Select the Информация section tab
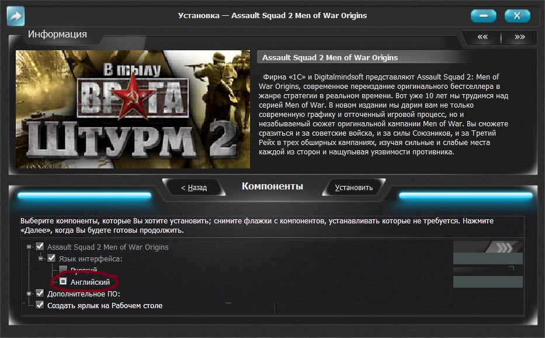 point(57,34)
